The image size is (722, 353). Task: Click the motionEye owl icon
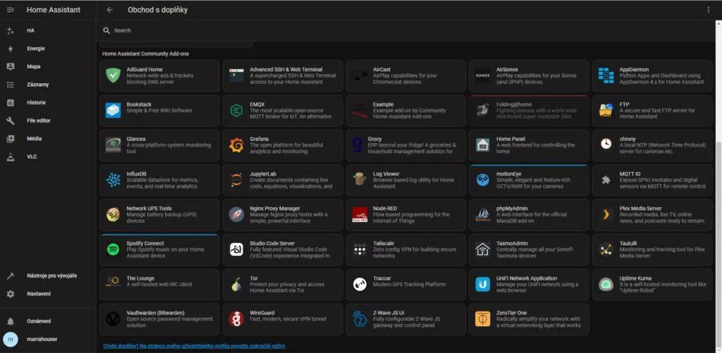point(482,180)
